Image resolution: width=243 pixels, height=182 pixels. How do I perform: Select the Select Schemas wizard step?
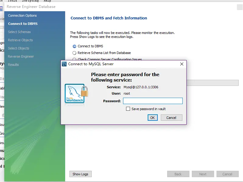[x=19, y=32]
